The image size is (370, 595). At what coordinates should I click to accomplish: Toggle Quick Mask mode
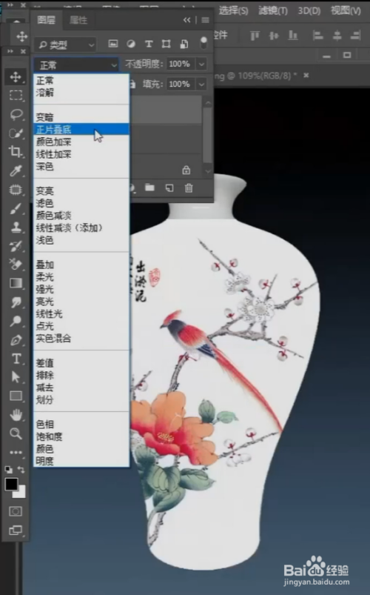click(16, 511)
